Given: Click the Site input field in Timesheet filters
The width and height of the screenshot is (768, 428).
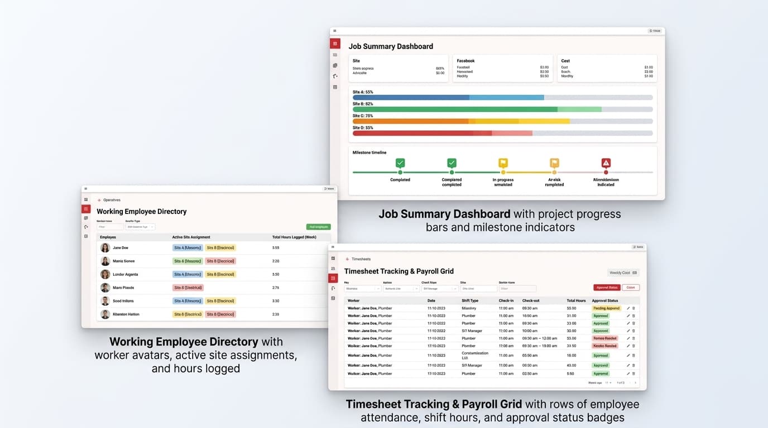Looking at the screenshot, I should coord(479,289).
